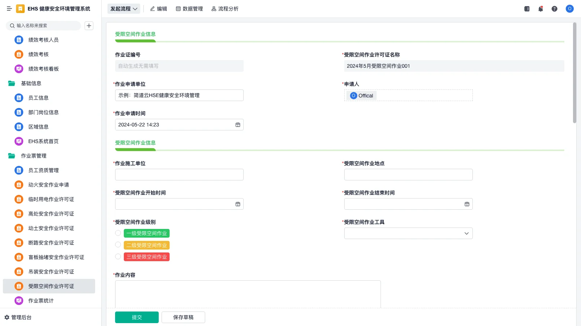
Task: Open the notification bell icon
Action: tap(540, 9)
